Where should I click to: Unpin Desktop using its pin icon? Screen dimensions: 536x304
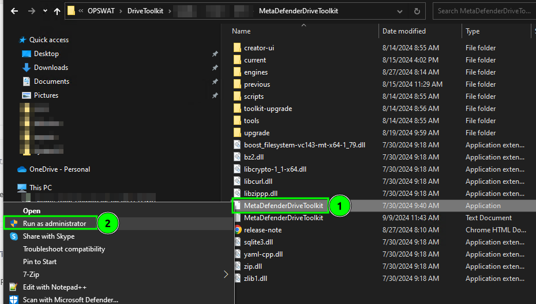coord(215,54)
